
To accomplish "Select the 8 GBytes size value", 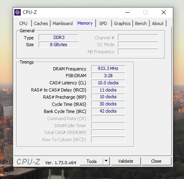I will (59, 45).
